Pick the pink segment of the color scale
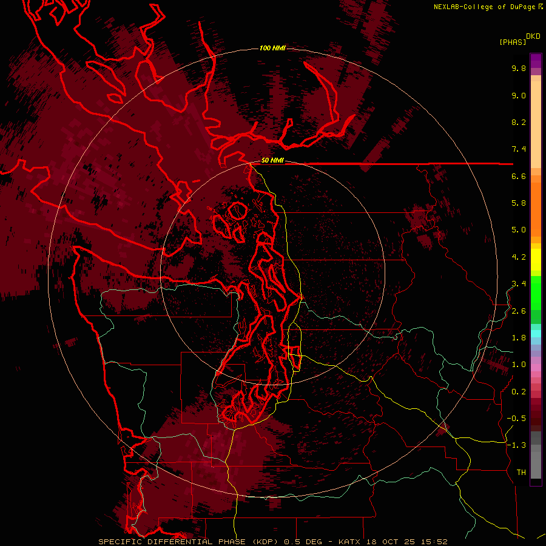The height and width of the screenshot is (546, 546). (536, 368)
